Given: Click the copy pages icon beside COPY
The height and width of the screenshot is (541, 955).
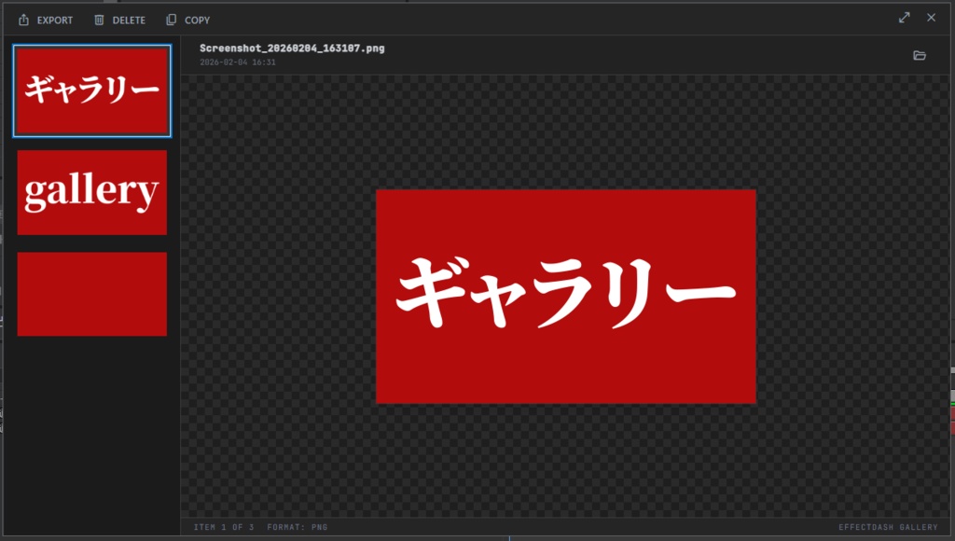Looking at the screenshot, I should (169, 20).
